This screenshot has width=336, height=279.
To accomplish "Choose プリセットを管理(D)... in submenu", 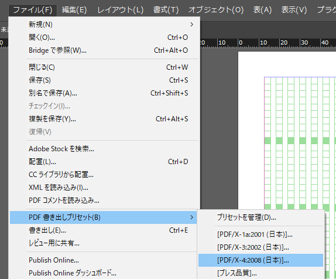I will [260, 217].
